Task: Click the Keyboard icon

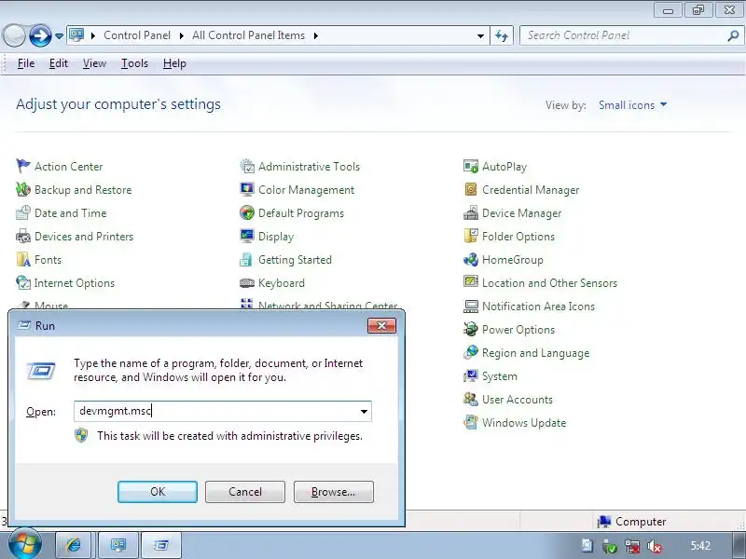Action: point(247,283)
